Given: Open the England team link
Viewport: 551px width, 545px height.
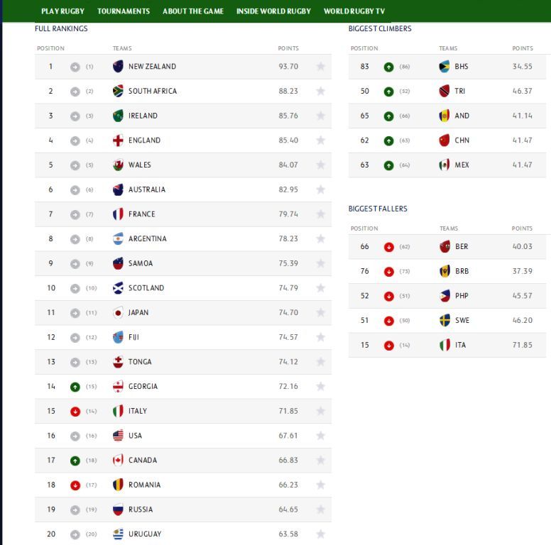Looking at the screenshot, I should click(144, 141).
